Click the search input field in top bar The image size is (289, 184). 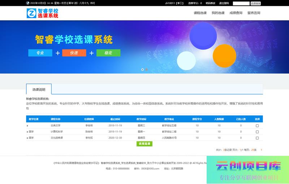pyautogui.click(x=241, y=3)
